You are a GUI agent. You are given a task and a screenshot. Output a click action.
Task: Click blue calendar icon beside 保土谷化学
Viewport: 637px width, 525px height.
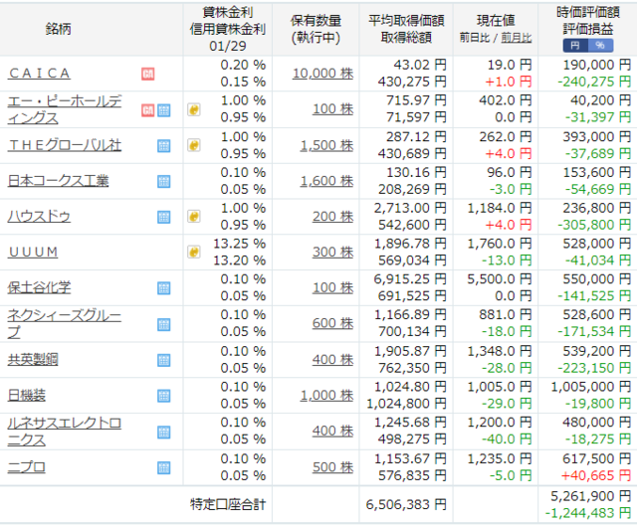tap(163, 288)
